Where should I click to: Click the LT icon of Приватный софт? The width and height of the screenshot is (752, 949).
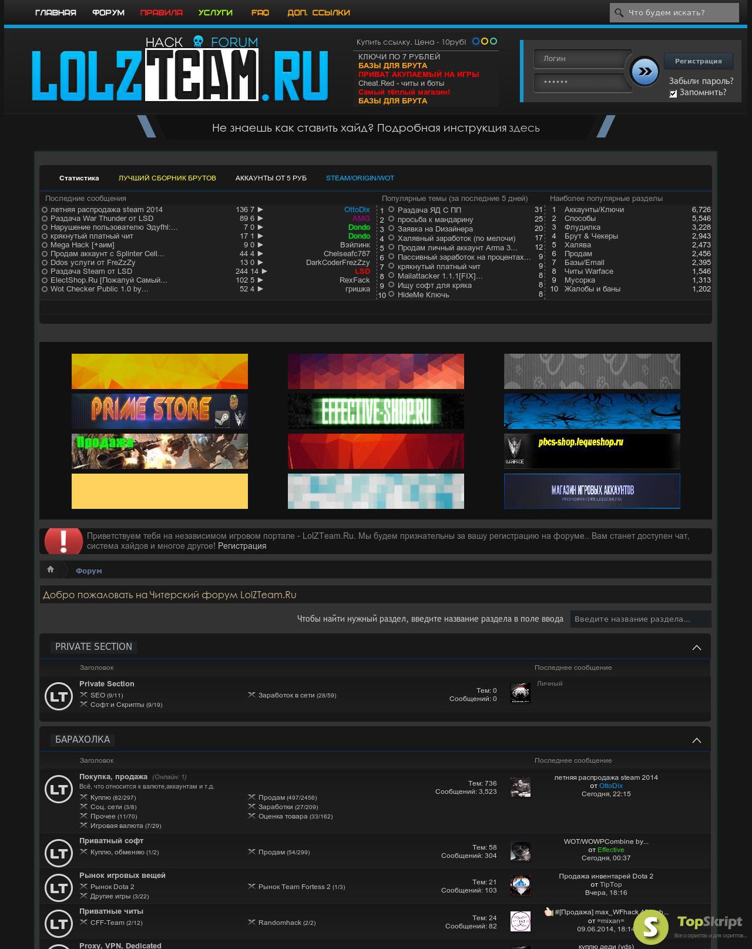[59, 853]
